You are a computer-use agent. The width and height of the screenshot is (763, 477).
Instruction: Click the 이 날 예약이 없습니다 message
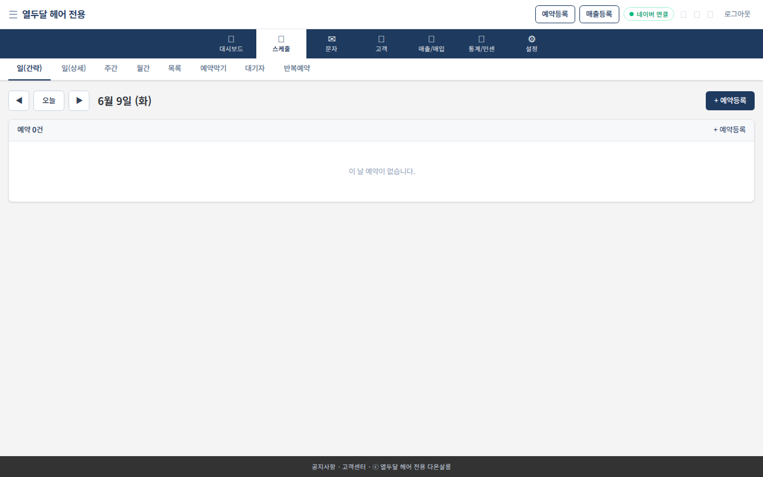[381, 172]
